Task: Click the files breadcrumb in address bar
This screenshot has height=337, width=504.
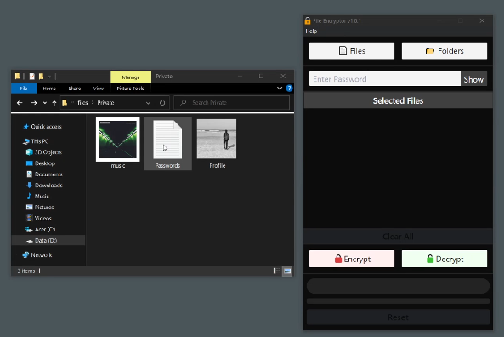Action: coord(82,103)
